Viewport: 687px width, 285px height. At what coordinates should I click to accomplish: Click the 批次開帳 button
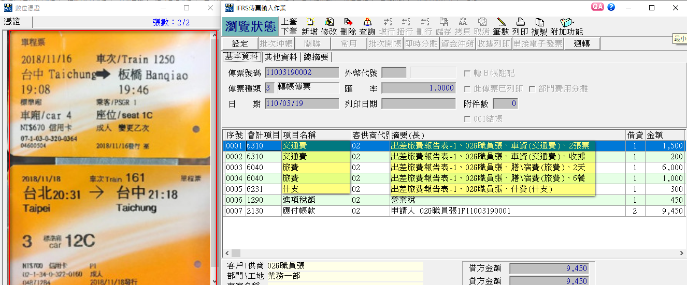click(x=385, y=43)
